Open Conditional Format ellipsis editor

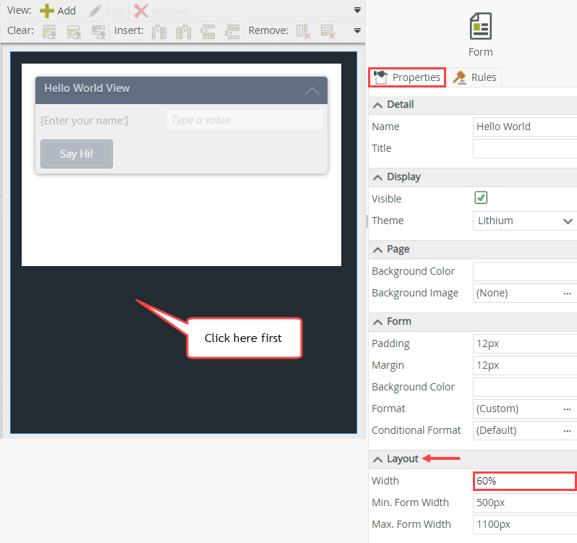pyautogui.click(x=567, y=431)
